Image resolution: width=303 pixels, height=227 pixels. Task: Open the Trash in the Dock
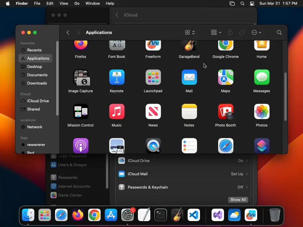click(275, 215)
